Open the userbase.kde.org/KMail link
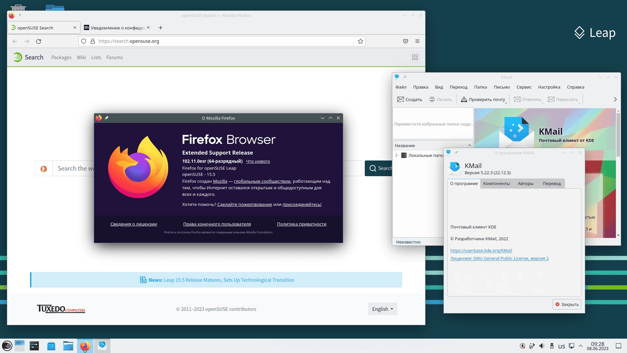 [x=481, y=251]
